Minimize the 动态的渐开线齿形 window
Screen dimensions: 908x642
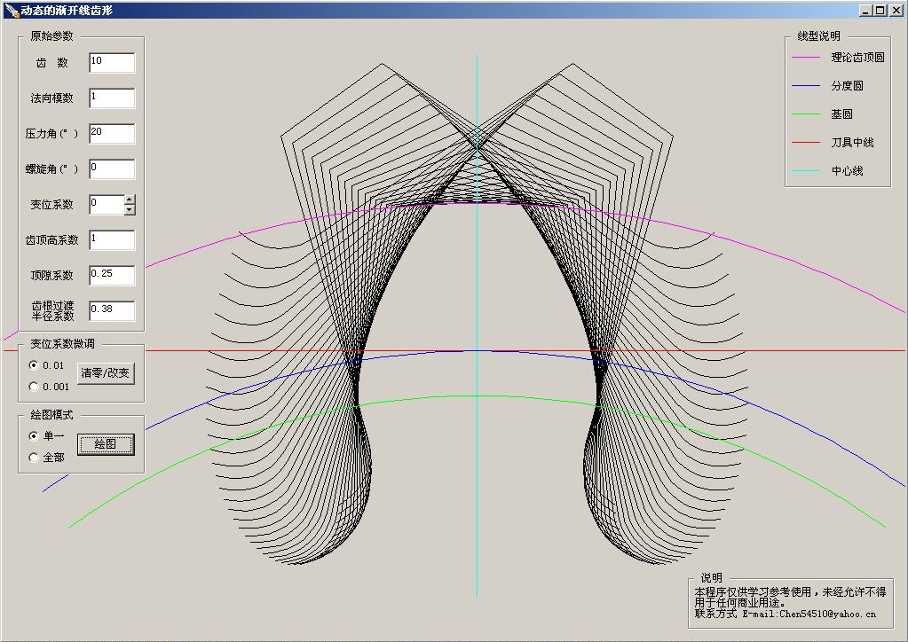click(865, 11)
